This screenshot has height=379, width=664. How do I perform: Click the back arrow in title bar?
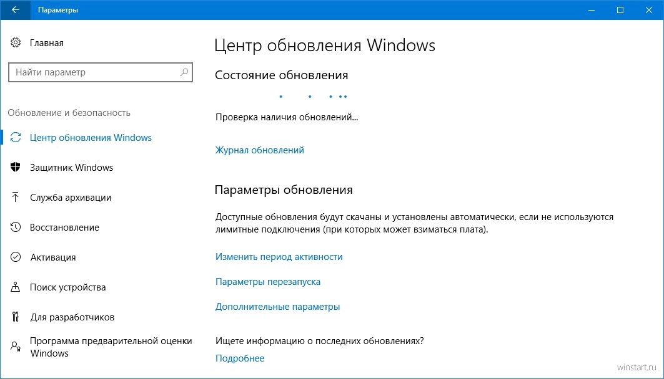15,10
